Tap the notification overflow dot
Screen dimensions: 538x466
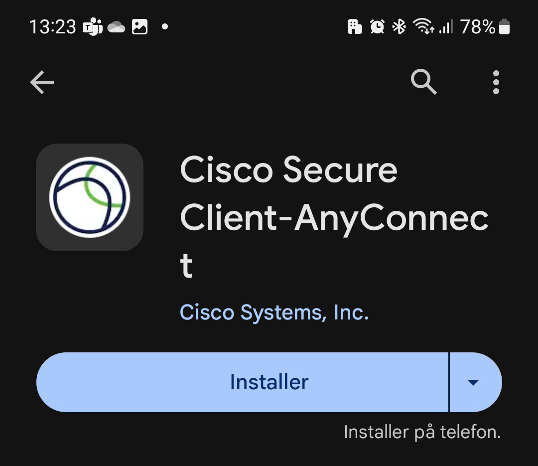[x=165, y=26]
